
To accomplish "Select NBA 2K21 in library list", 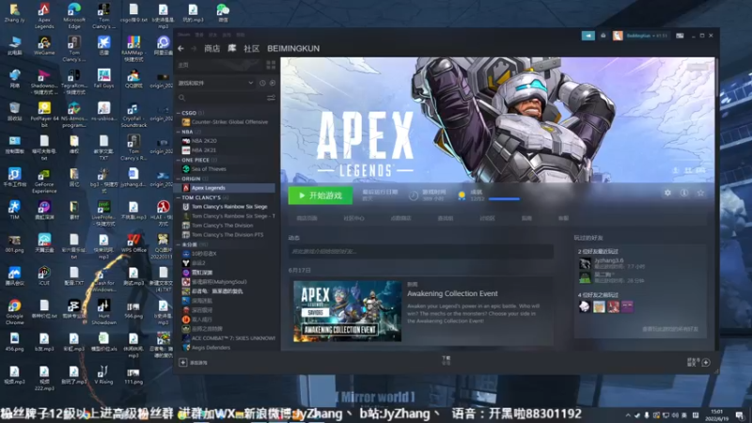I will 204,150.
